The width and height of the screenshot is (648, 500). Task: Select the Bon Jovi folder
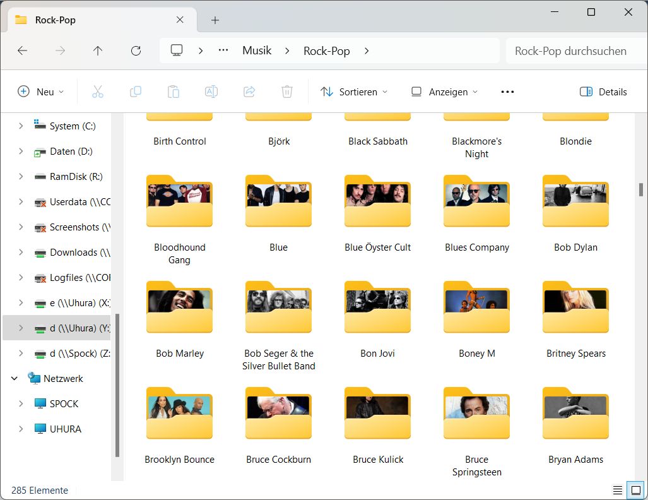(x=378, y=319)
